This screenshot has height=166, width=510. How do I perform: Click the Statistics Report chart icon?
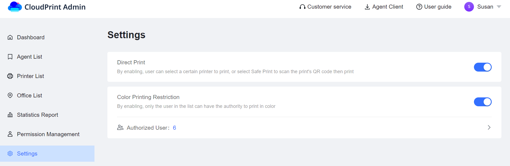click(x=10, y=115)
